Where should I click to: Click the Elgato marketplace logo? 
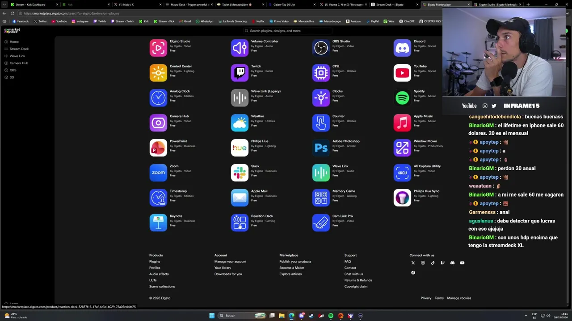(12, 30)
